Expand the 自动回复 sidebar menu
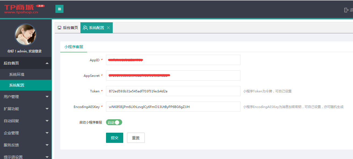Screen dimensions: 353x159 (x=26, y=121)
